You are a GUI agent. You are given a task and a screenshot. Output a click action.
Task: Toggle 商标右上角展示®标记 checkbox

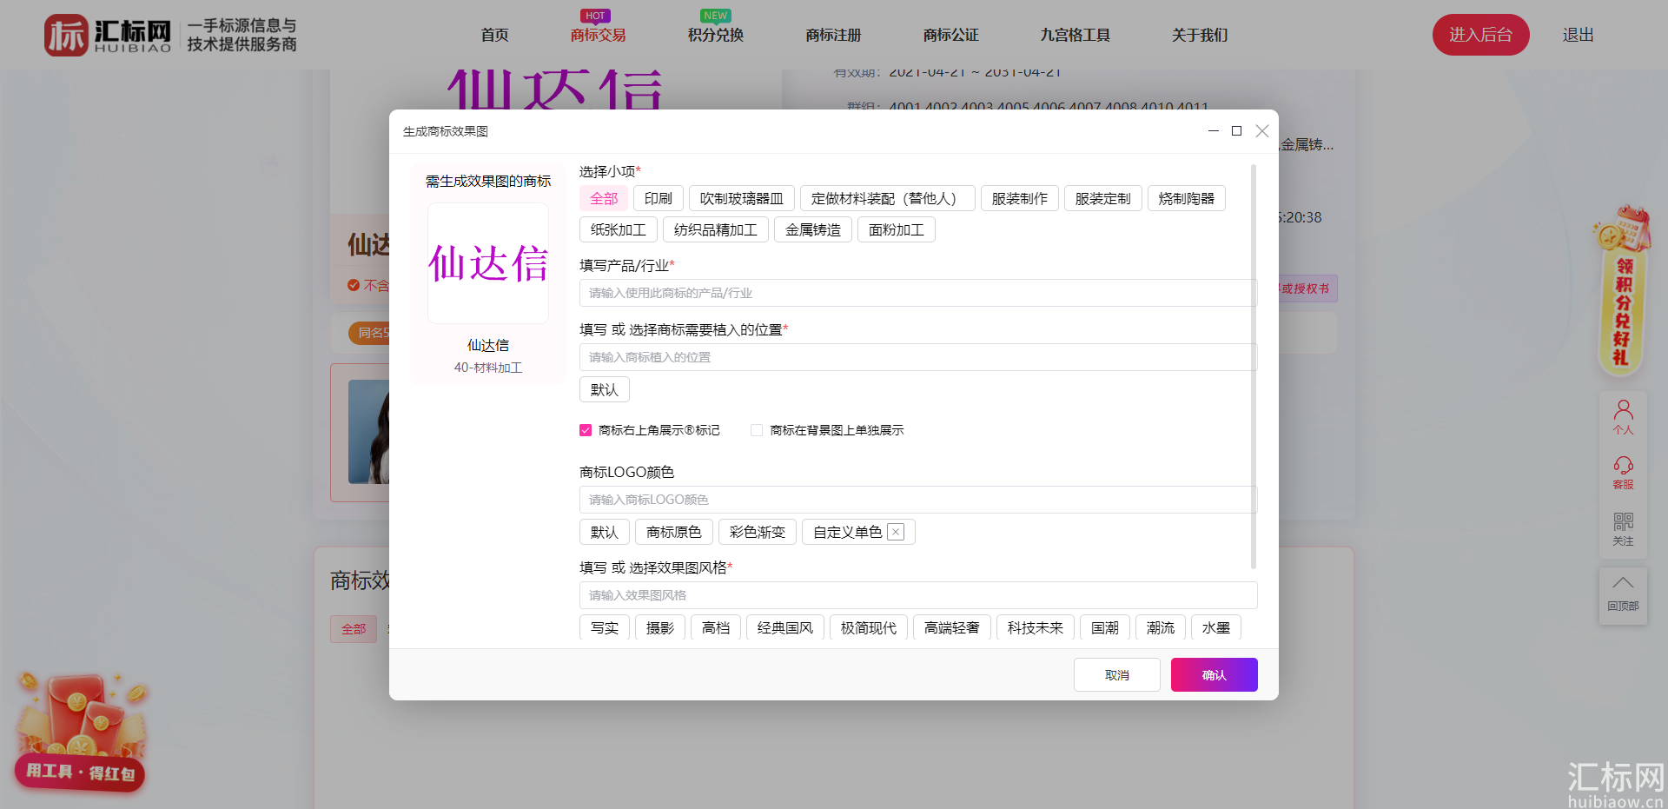click(x=586, y=430)
